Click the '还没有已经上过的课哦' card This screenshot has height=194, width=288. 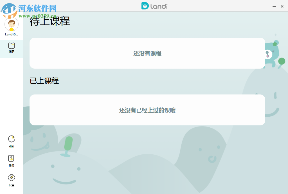tap(147, 110)
